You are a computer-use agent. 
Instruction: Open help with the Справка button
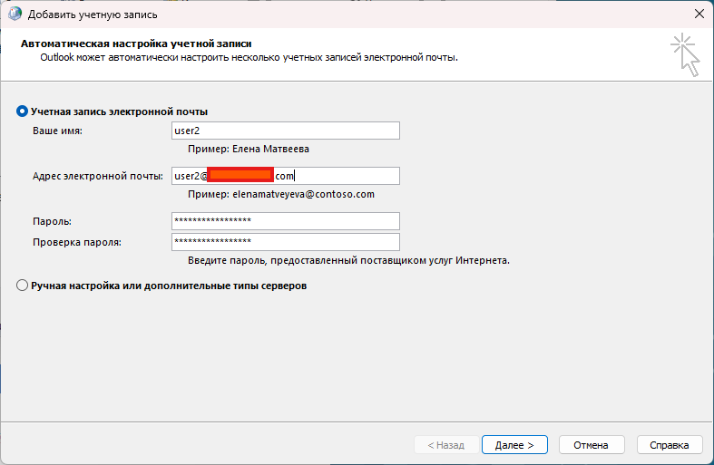(x=670, y=445)
